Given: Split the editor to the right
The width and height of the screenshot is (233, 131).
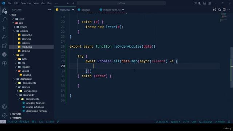Looking at the screenshot, I should coord(224,10).
